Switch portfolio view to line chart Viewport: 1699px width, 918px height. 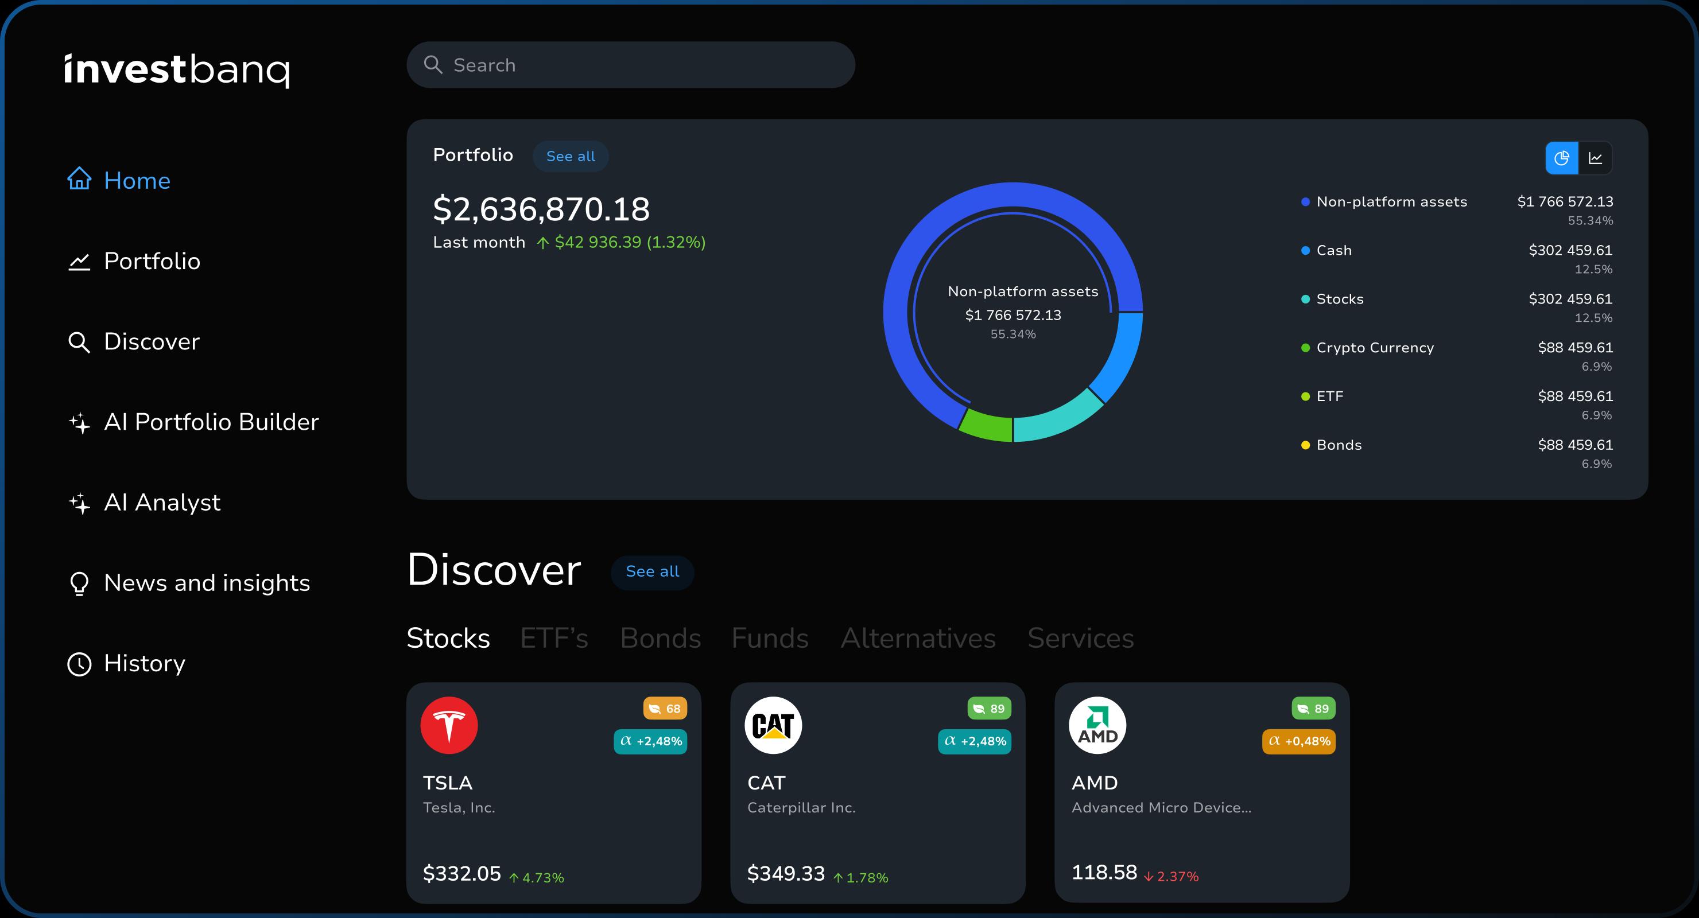(1596, 158)
